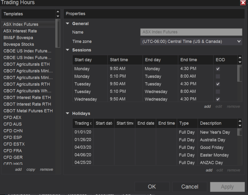Collapse the Sessions section

(x=68, y=50)
